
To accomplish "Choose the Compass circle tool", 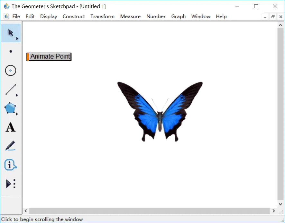I will click(11, 70).
